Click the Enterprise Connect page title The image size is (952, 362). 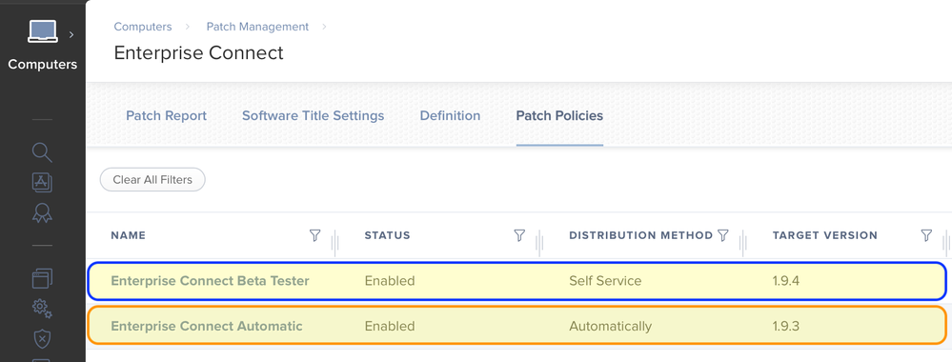click(198, 52)
